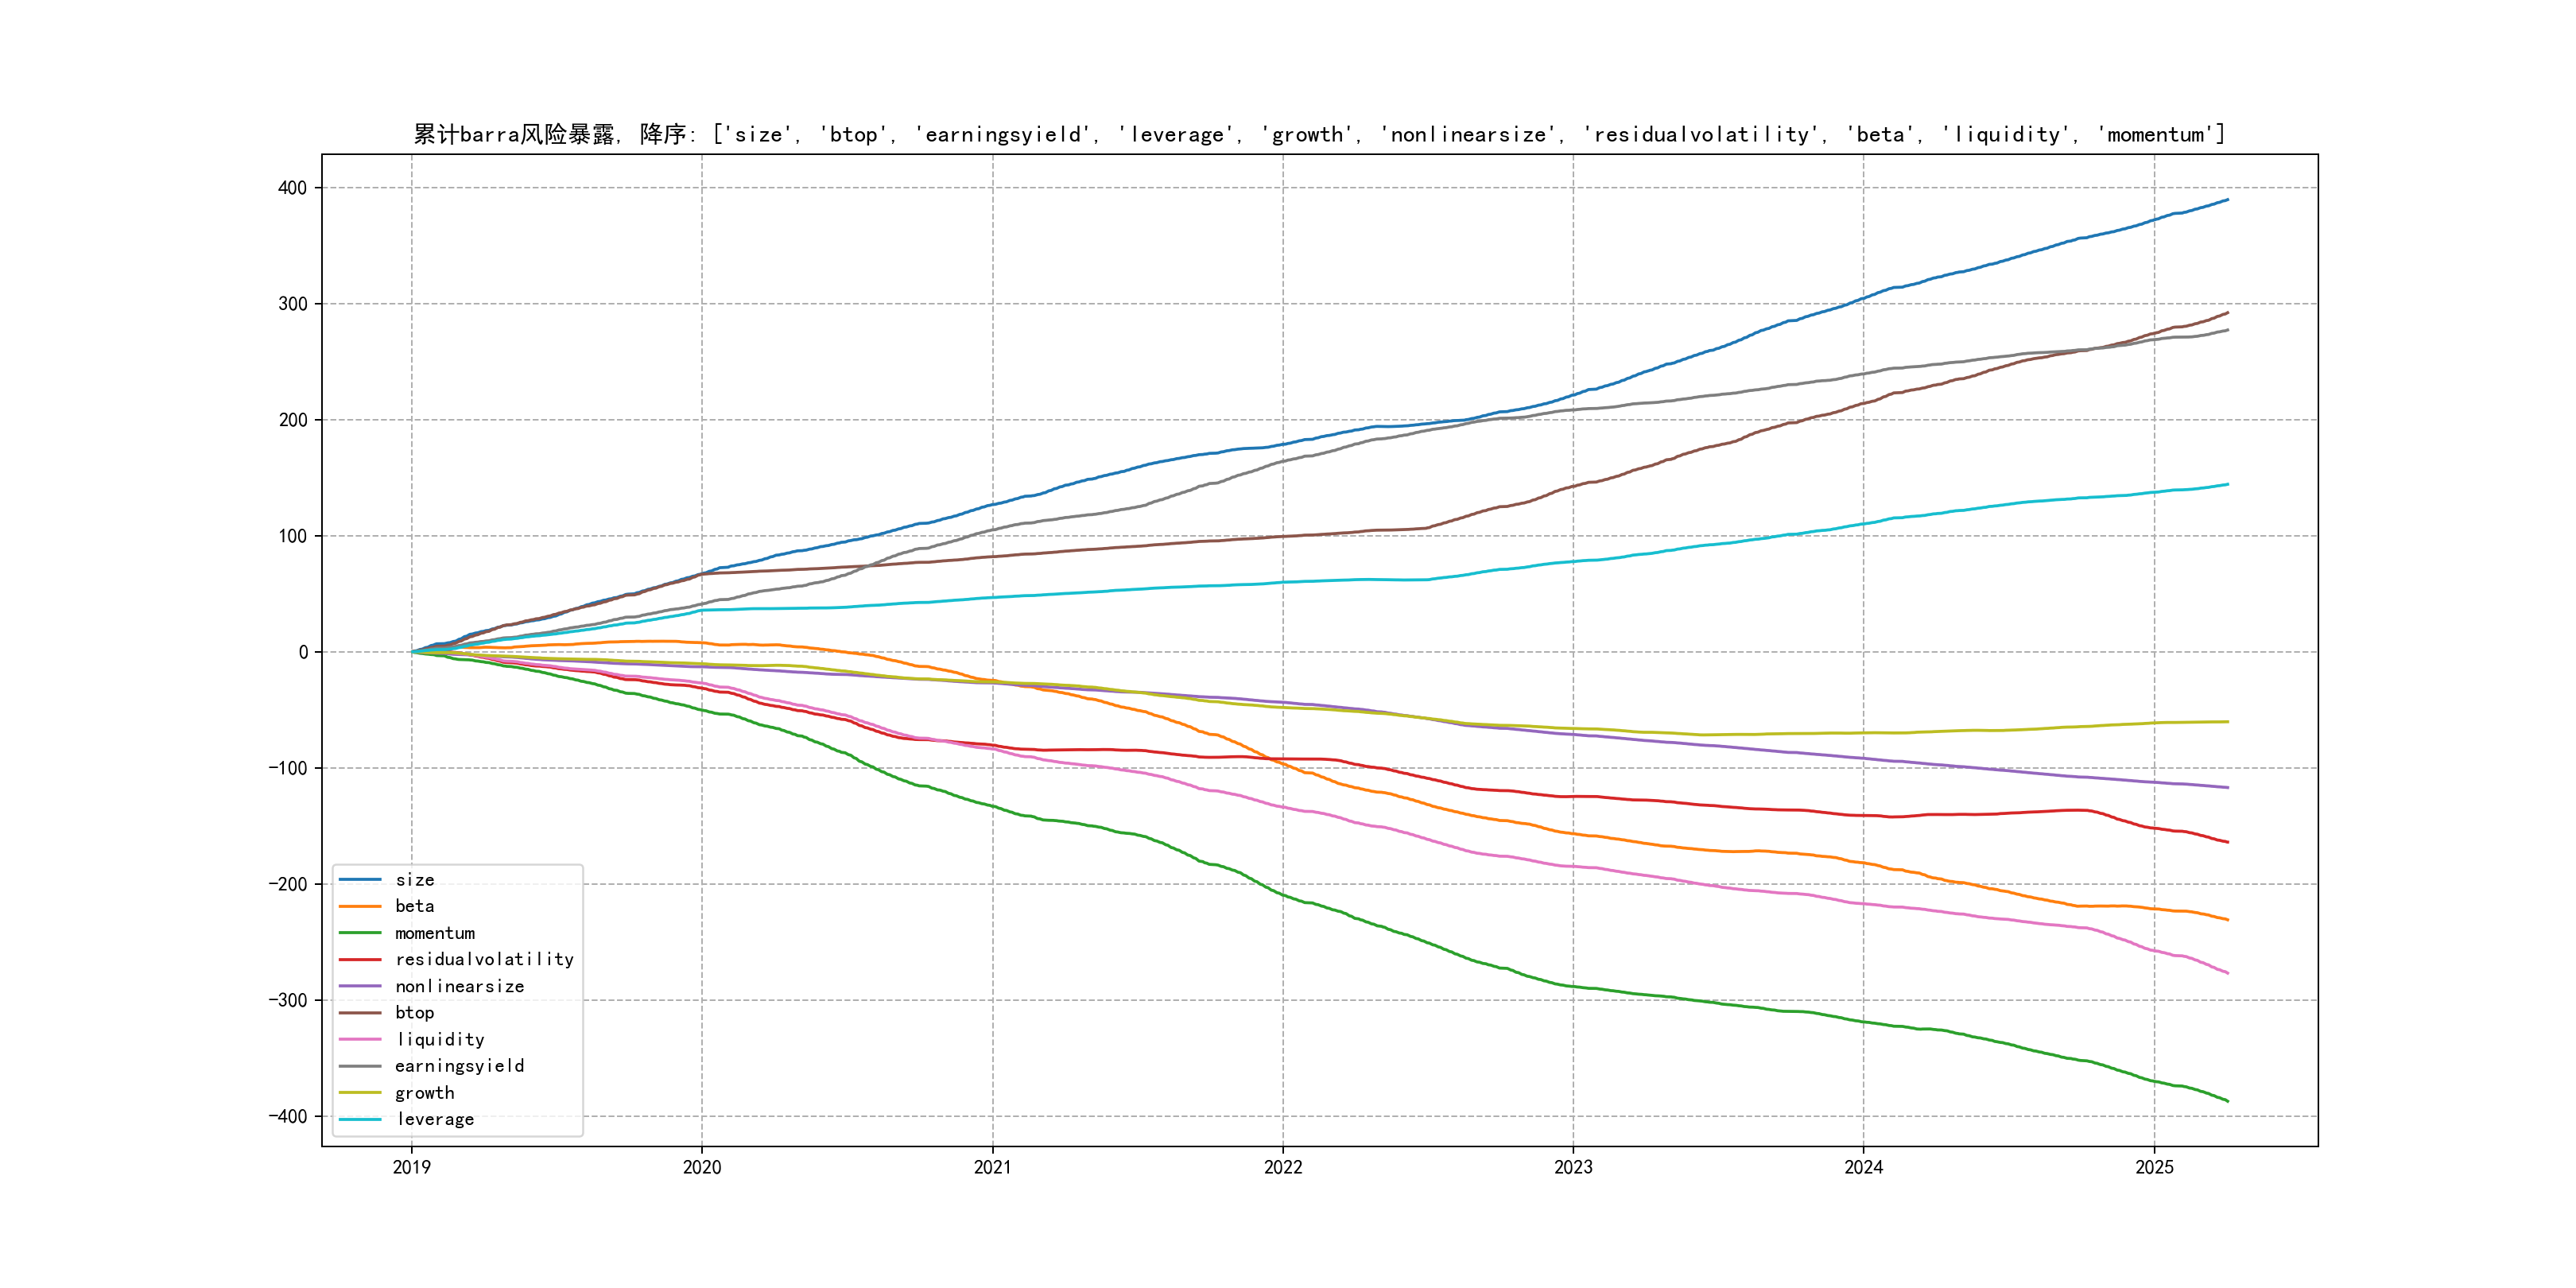Click the right endpoint of the green momentum line
2576x1288 pixels.
[2227, 1101]
